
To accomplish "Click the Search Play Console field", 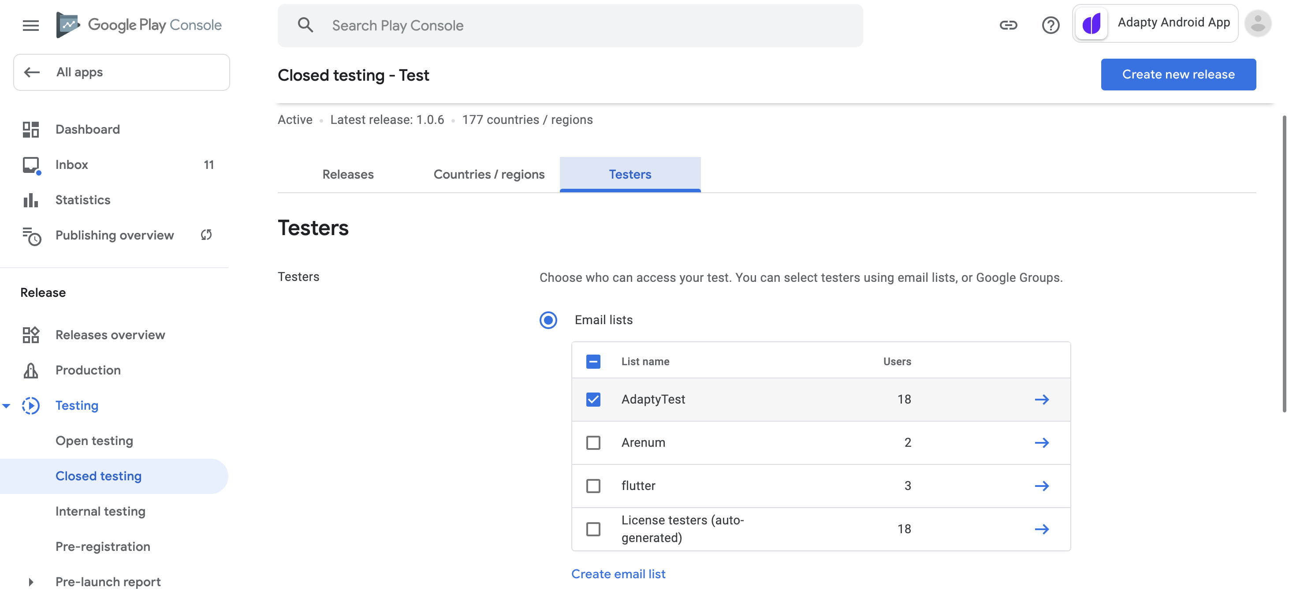I will tap(570, 26).
